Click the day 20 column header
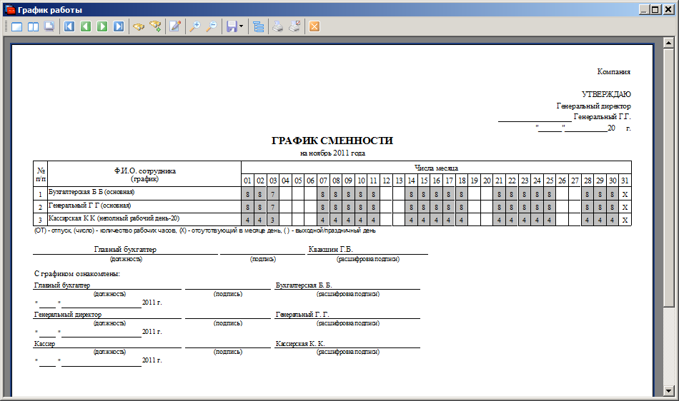This screenshot has width=679, height=401. tap(487, 181)
